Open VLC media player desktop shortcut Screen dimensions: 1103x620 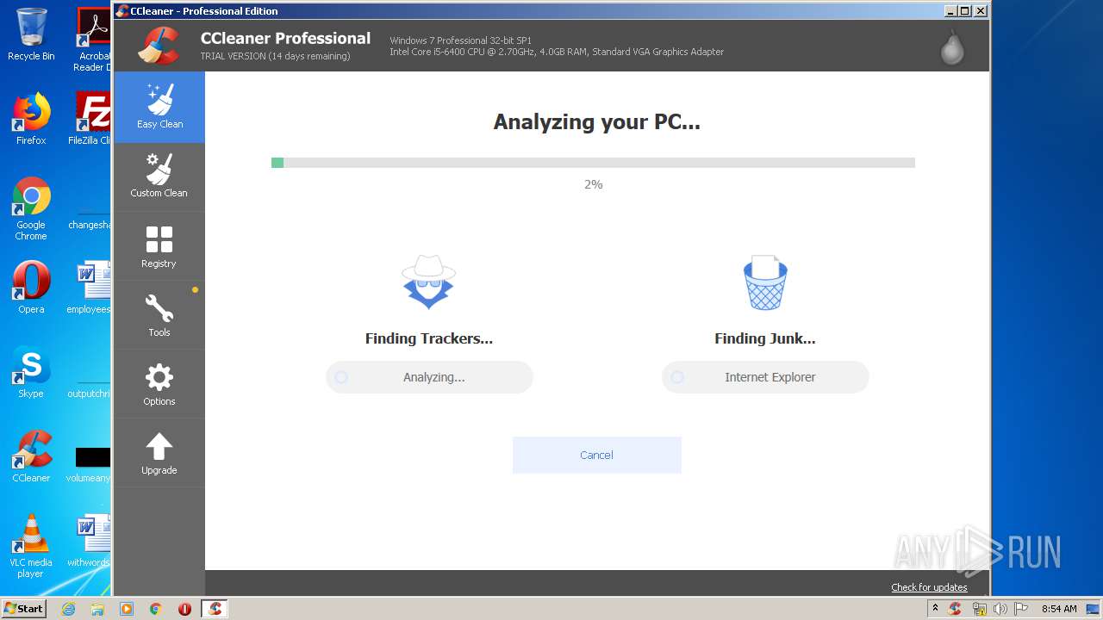(x=31, y=547)
